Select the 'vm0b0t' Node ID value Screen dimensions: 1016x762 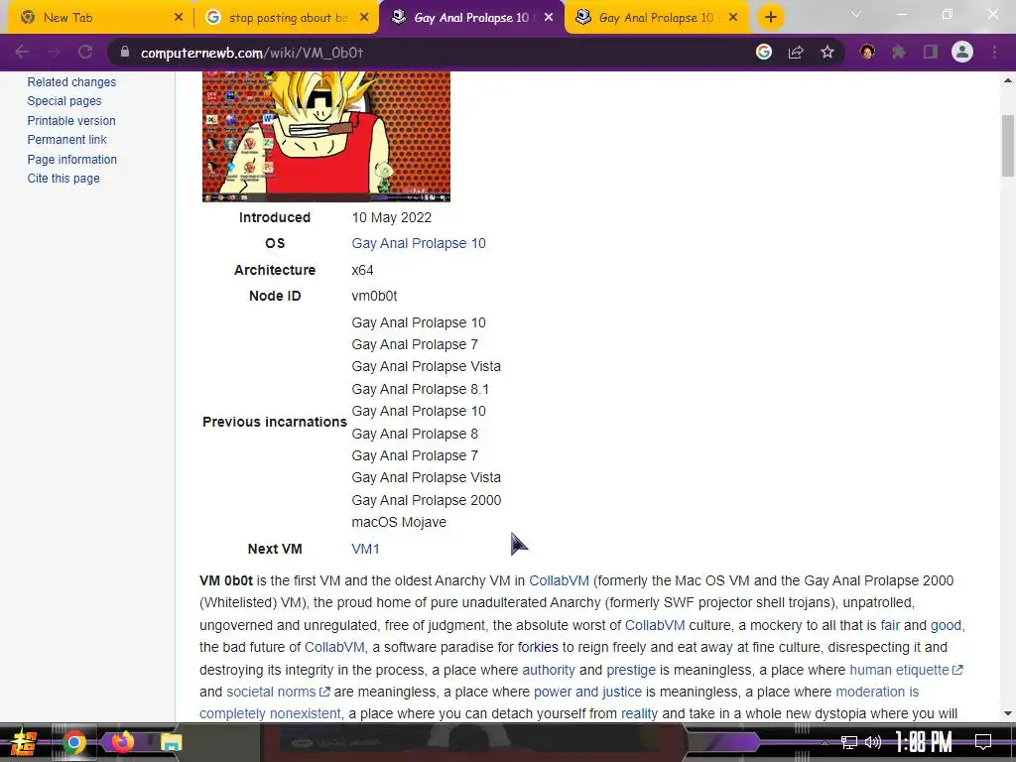(374, 296)
